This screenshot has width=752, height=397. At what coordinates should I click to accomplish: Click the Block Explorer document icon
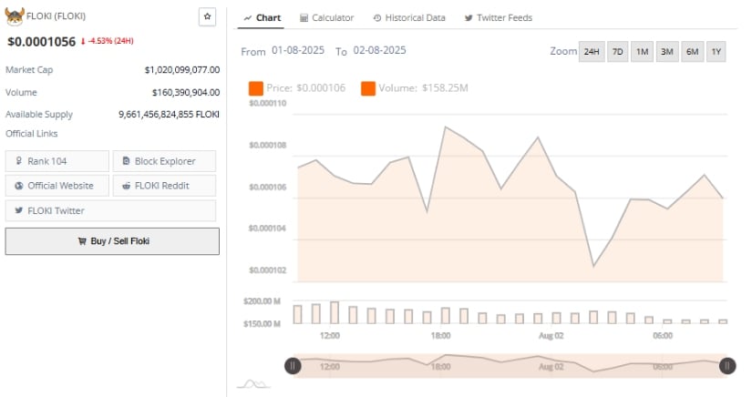126,161
